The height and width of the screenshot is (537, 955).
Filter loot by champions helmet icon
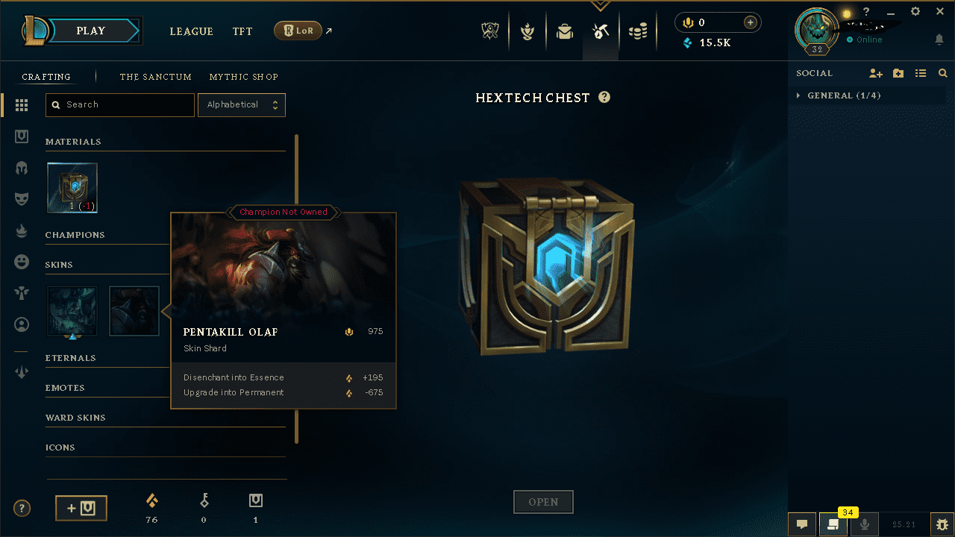tap(22, 168)
